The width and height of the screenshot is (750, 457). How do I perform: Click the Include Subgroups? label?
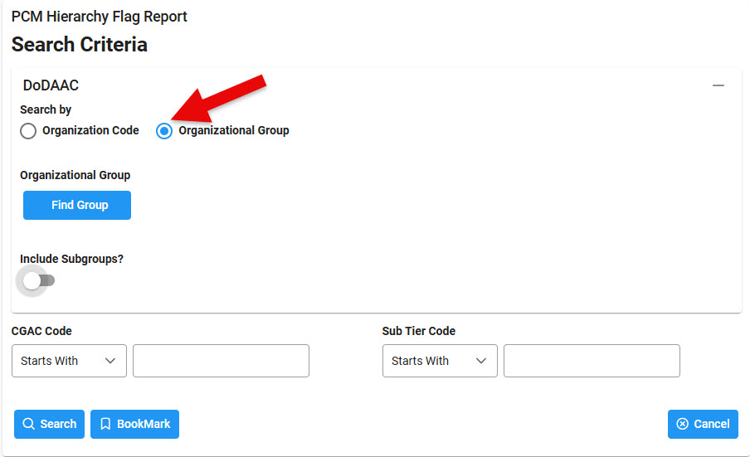click(x=71, y=259)
